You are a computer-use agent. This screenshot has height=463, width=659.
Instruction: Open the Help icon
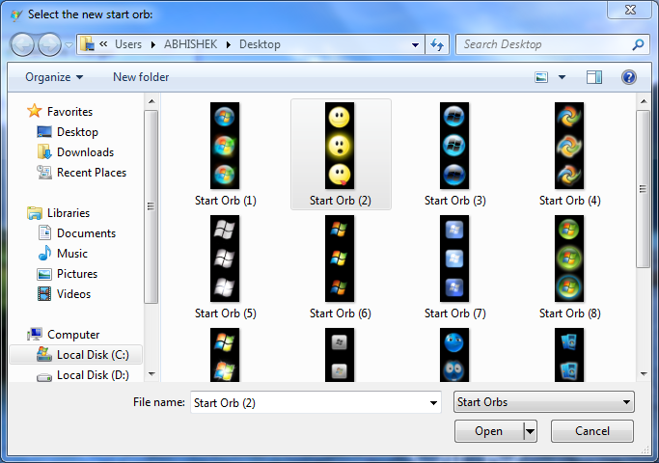[629, 77]
